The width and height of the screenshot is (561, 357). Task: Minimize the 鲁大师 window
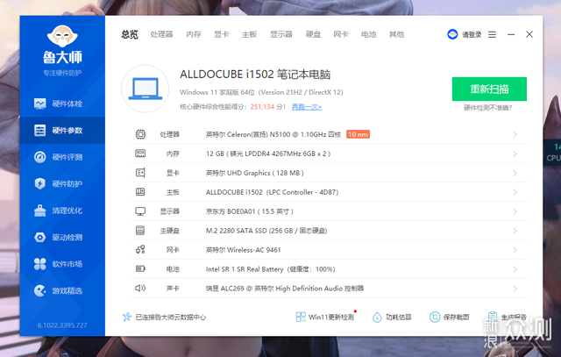pyautogui.click(x=511, y=34)
